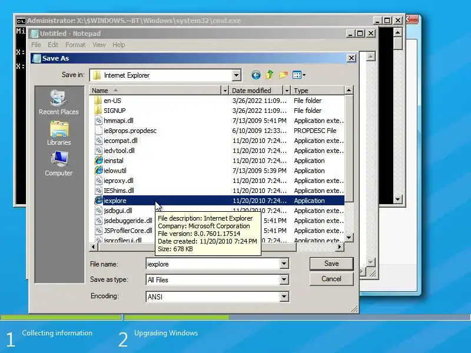Image resolution: width=471 pixels, height=353 pixels.
Task: Click the Back navigation icon in Save As
Action: (x=256, y=75)
